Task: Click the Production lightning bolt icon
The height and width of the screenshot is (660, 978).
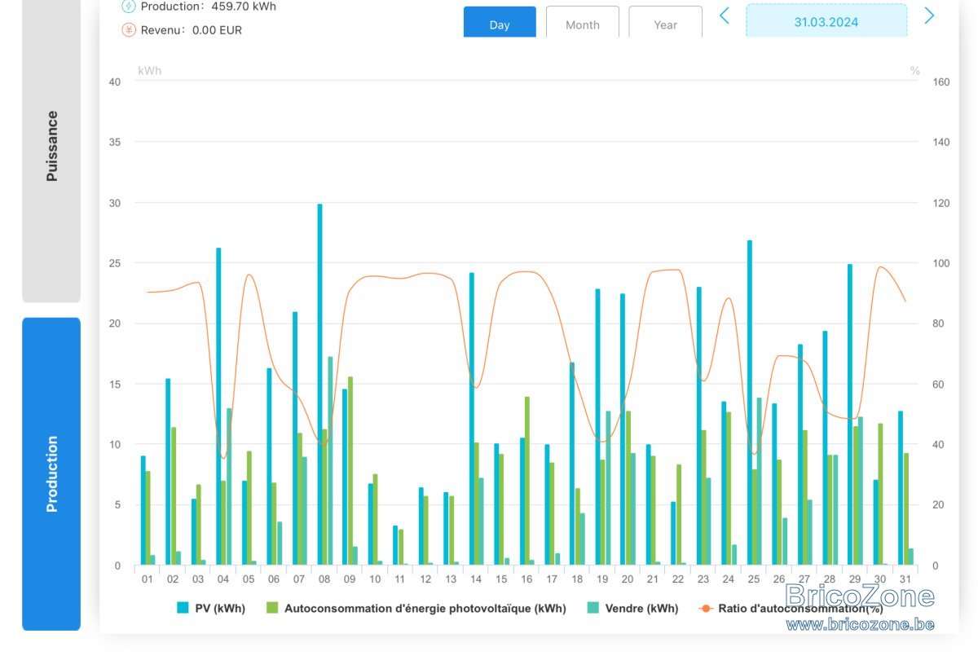Action: click(128, 7)
